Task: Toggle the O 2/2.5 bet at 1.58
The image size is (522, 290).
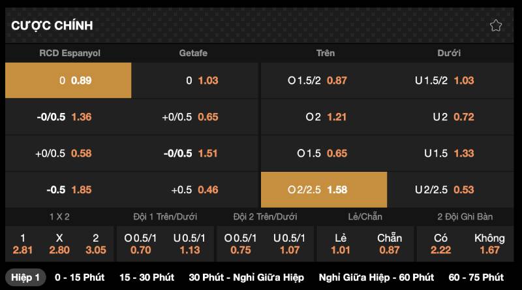Action: click(x=324, y=189)
